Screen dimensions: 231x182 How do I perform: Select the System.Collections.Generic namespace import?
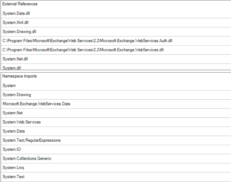point(116,159)
